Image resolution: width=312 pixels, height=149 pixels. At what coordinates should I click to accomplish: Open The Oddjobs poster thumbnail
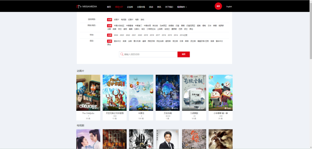click(88, 93)
